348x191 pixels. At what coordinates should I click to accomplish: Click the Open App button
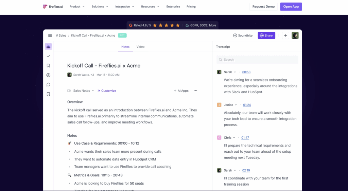click(x=291, y=7)
